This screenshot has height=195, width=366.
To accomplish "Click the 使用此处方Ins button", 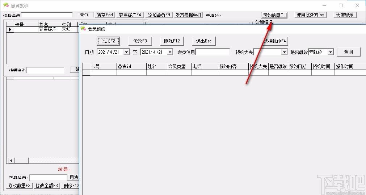I will coord(310,15).
